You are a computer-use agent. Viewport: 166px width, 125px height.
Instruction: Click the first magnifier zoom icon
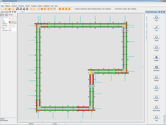pyautogui.click(x=17, y=9)
